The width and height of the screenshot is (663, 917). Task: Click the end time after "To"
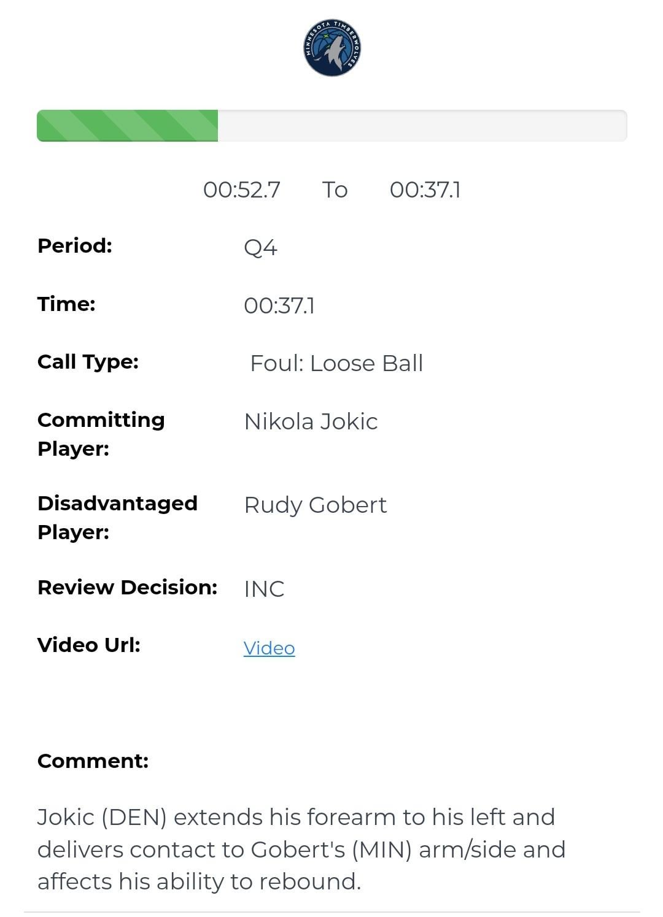pyautogui.click(x=425, y=190)
